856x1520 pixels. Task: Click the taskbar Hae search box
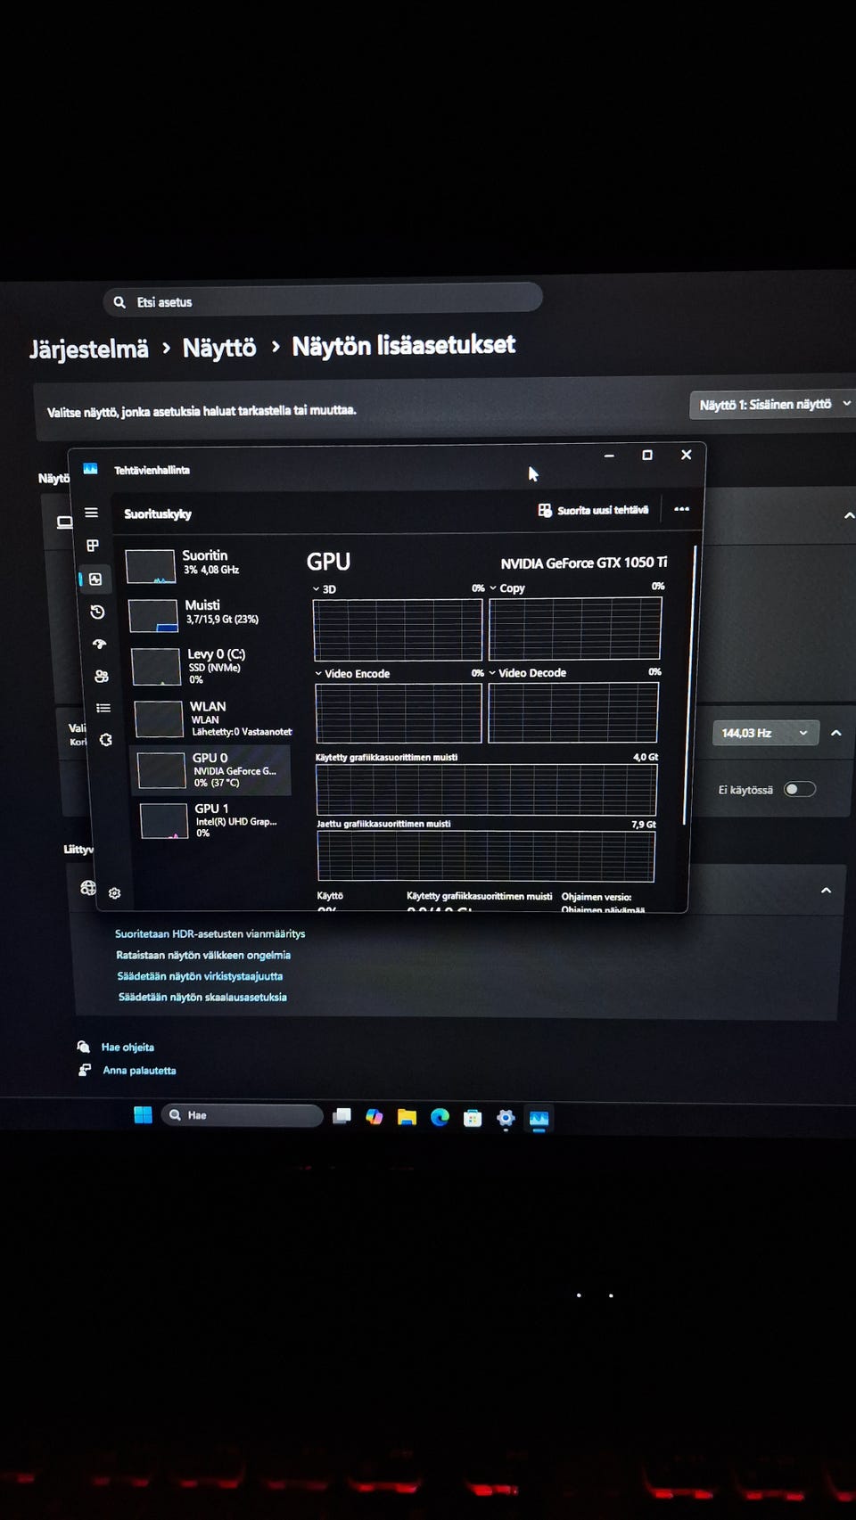tap(242, 1115)
